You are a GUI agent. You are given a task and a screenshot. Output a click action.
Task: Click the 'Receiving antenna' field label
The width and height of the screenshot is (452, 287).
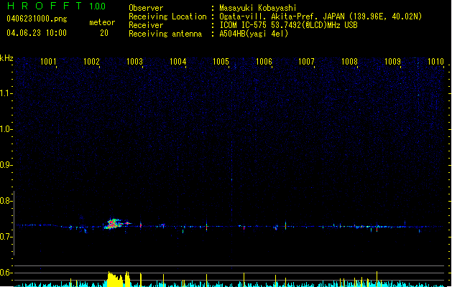[165, 34]
